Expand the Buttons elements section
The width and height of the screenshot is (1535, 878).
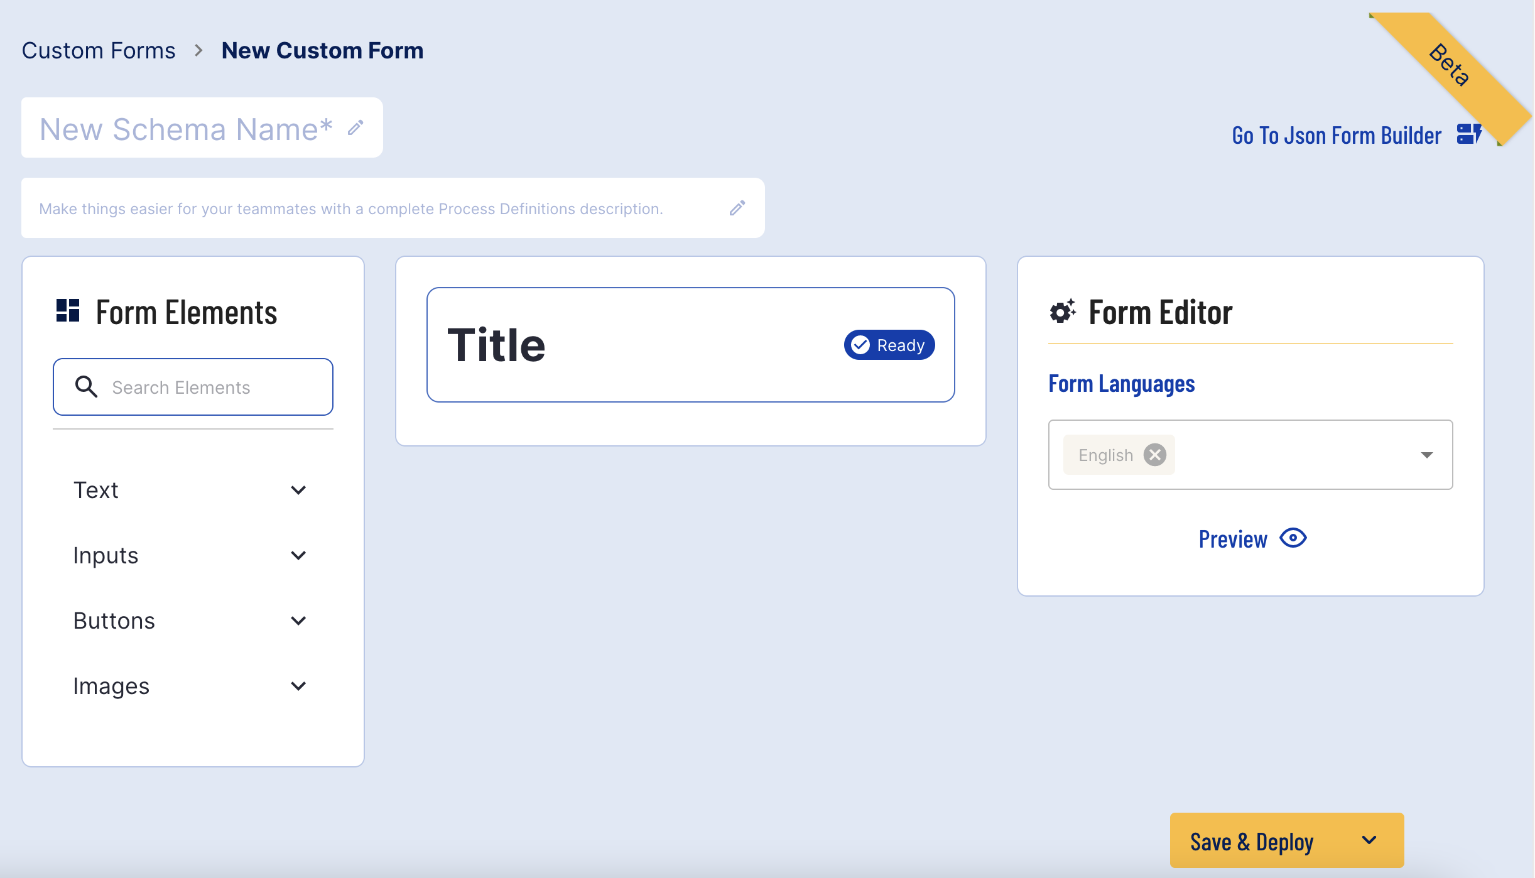click(x=298, y=621)
